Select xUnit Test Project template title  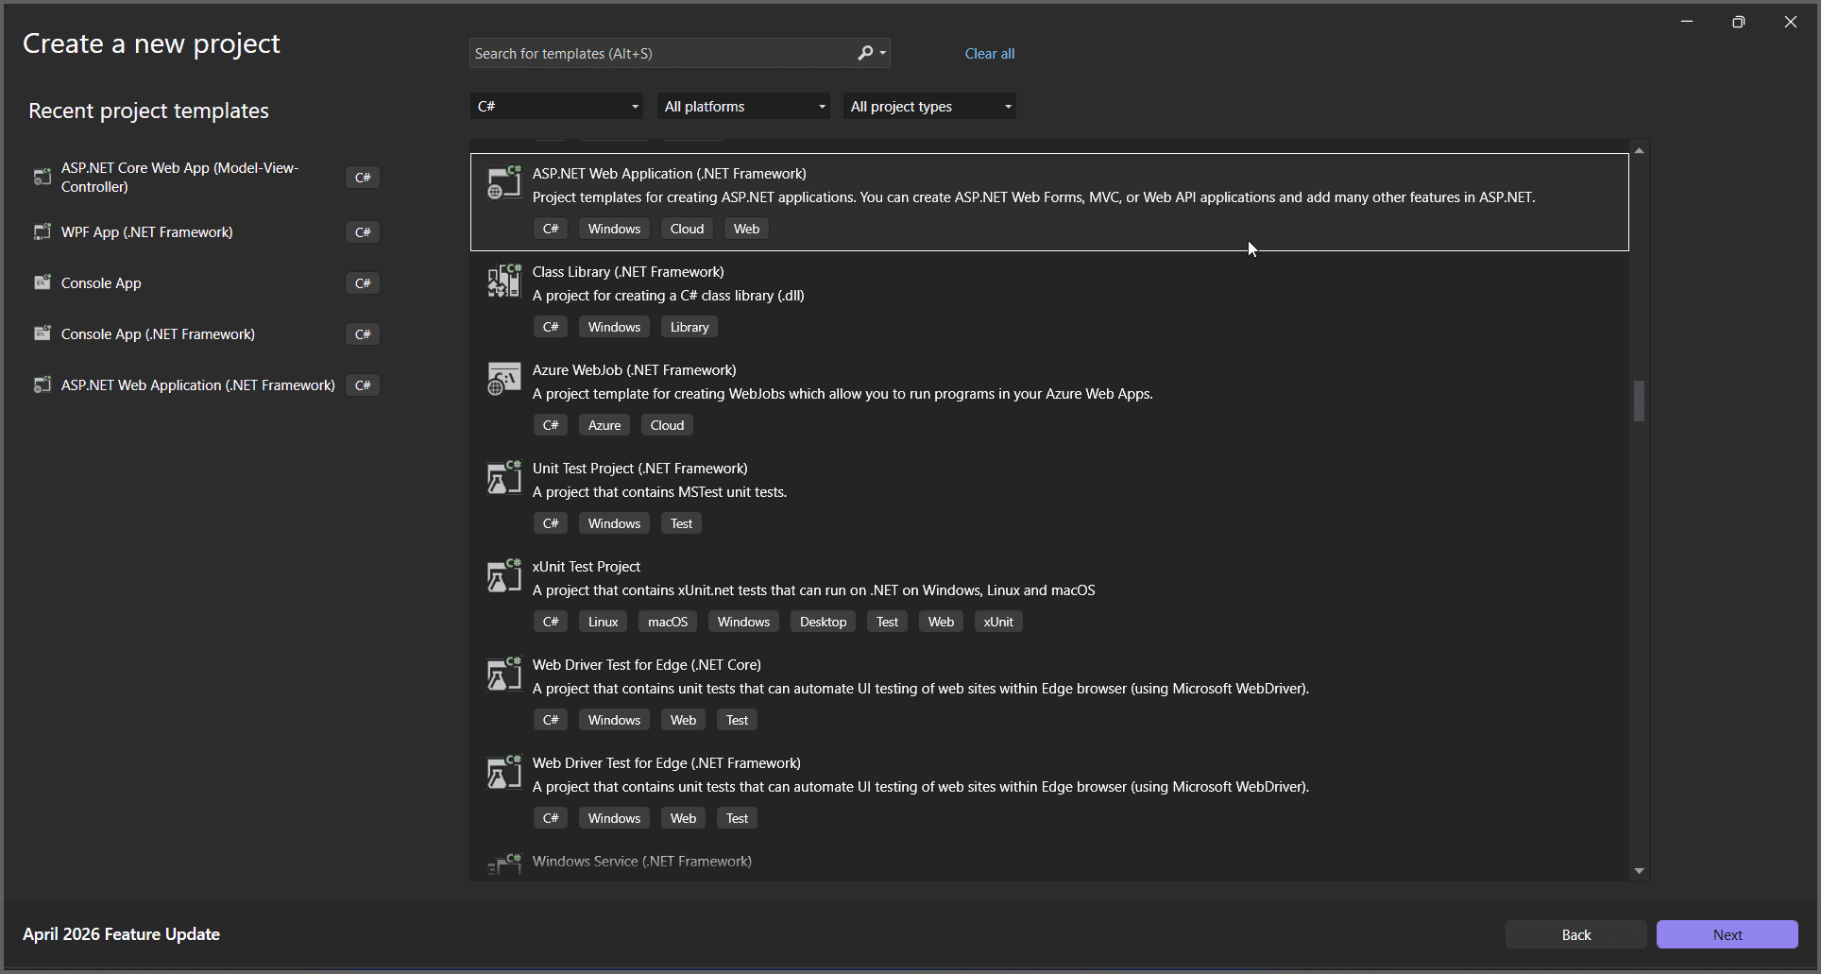586,567
